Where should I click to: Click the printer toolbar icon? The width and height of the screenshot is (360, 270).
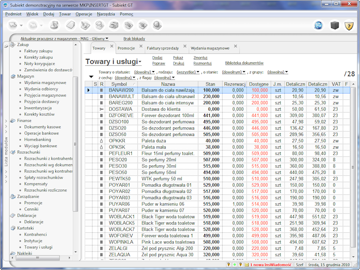114,25
